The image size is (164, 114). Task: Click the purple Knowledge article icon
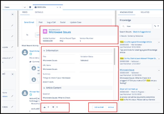click(x=45, y=31)
